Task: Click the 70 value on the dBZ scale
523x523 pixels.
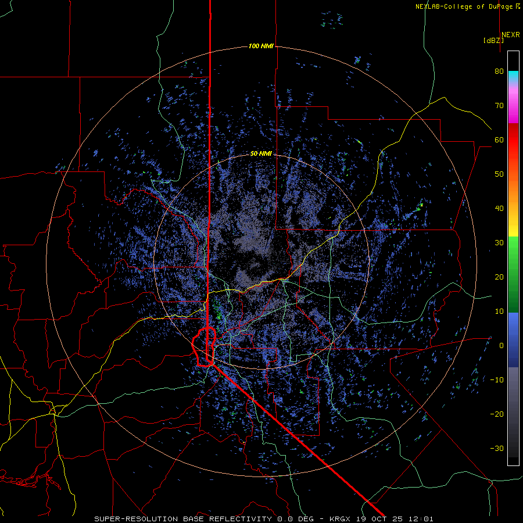Action: [x=499, y=106]
